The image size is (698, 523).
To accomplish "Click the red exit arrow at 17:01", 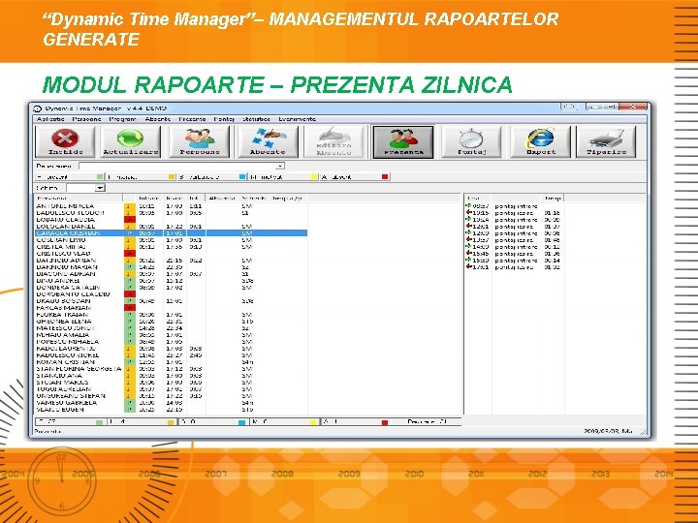I will pyautogui.click(x=468, y=267).
